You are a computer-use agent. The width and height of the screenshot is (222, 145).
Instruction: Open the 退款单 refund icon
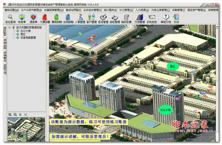point(33,19)
